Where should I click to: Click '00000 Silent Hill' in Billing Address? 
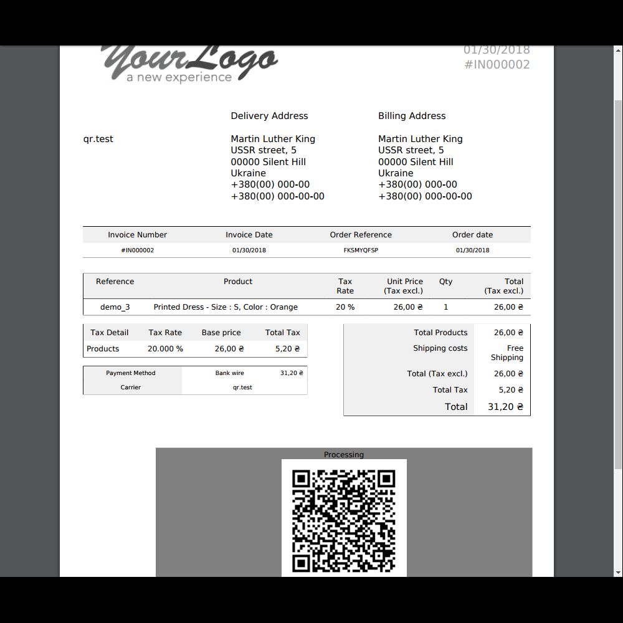416,162
